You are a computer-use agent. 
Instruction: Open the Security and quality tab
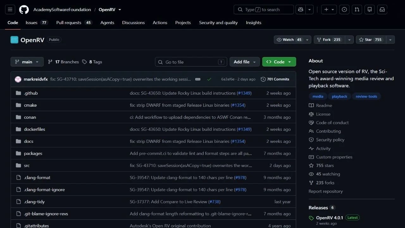click(x=218, y=22)
